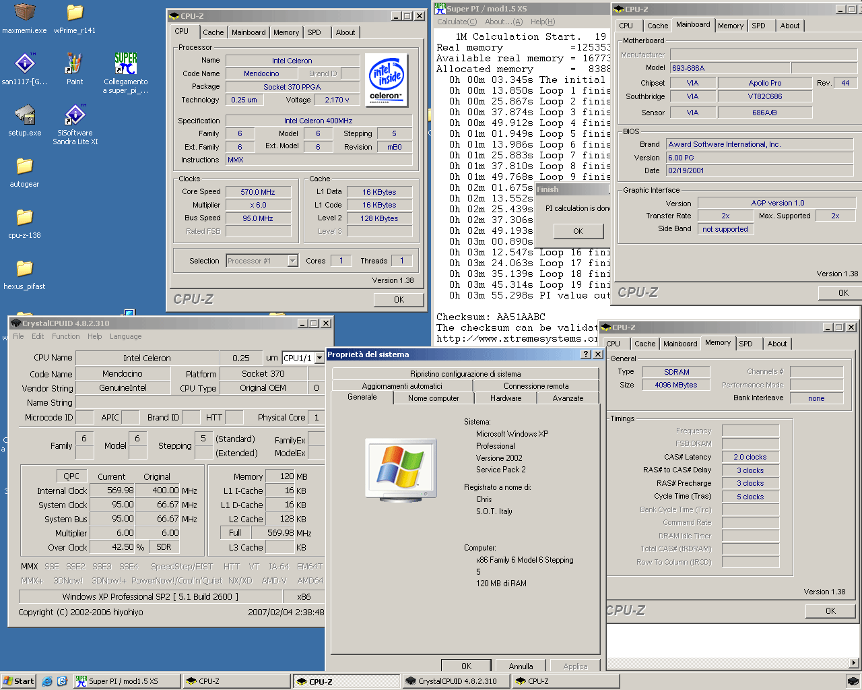Switch to Nome computer tab

tap(433, 398)
